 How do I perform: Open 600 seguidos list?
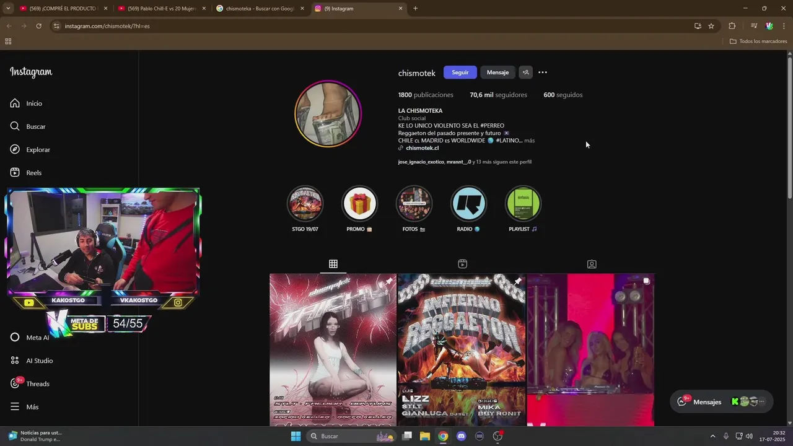(563, 95)
